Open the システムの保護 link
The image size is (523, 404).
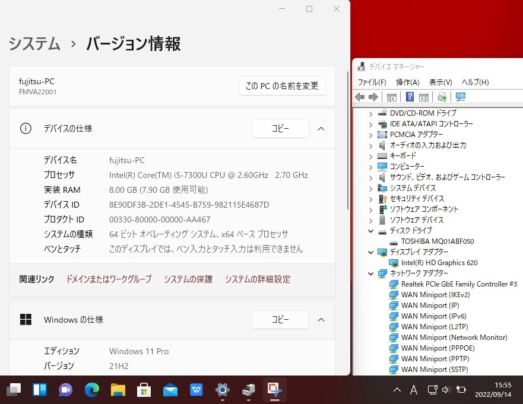coord(188,279)
